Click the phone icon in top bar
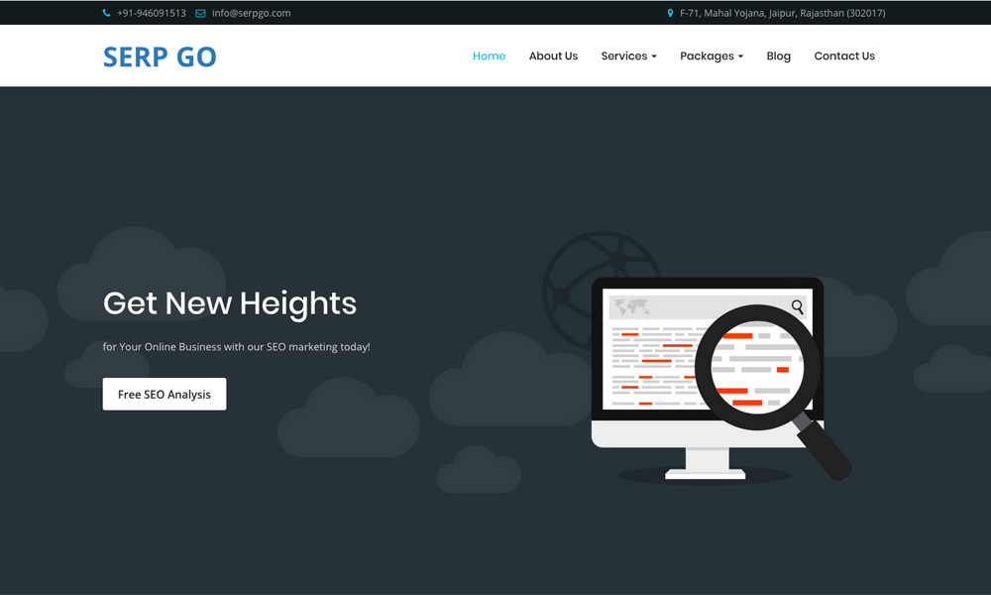The image size is (991, 595). (107, 13)
